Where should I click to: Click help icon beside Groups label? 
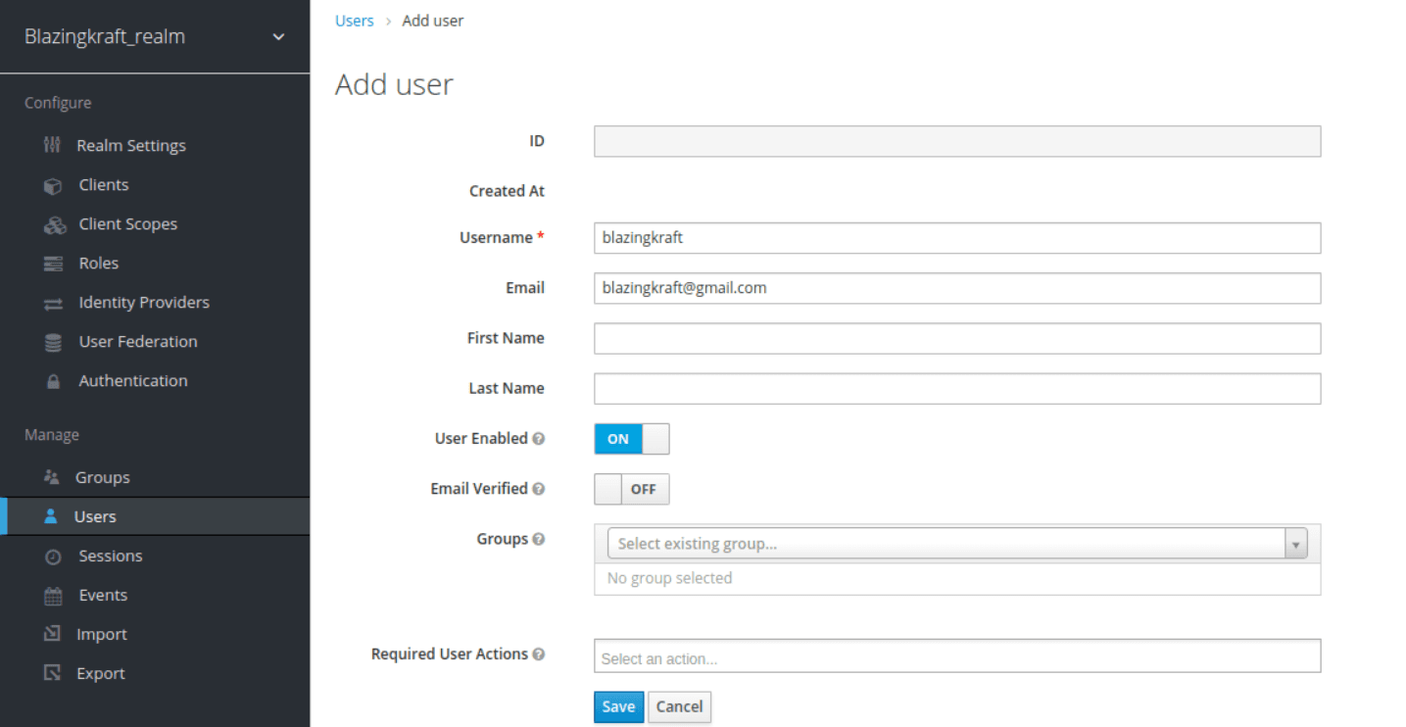tap(539, 539)
